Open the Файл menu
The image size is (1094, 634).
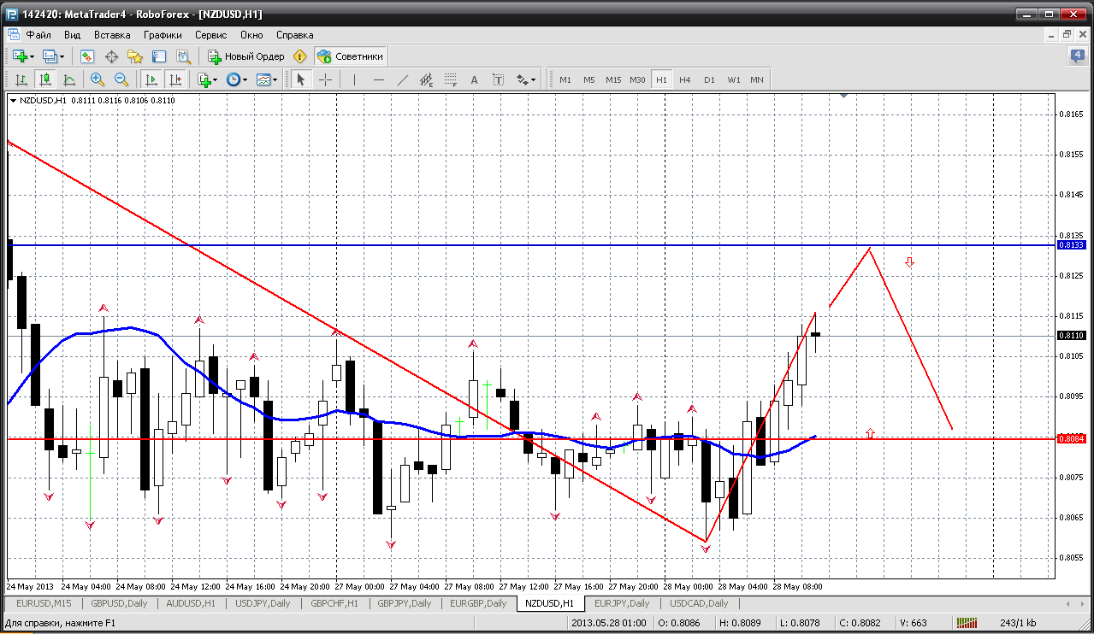click(38, 35)
